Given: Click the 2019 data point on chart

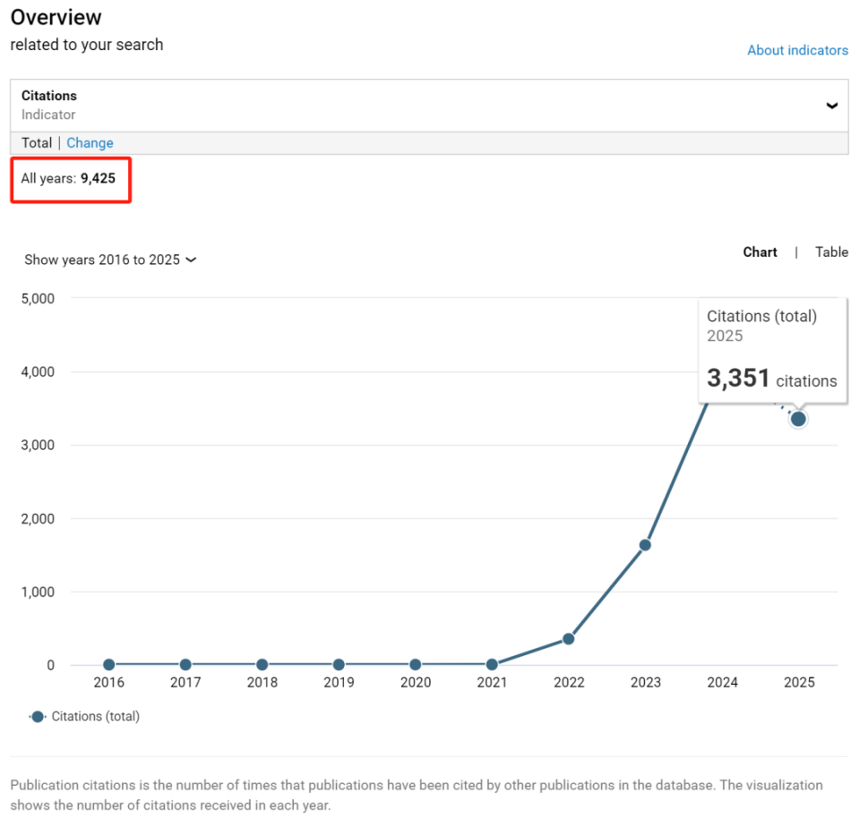Looking at the screenshot, I should (x=339, y=665).
